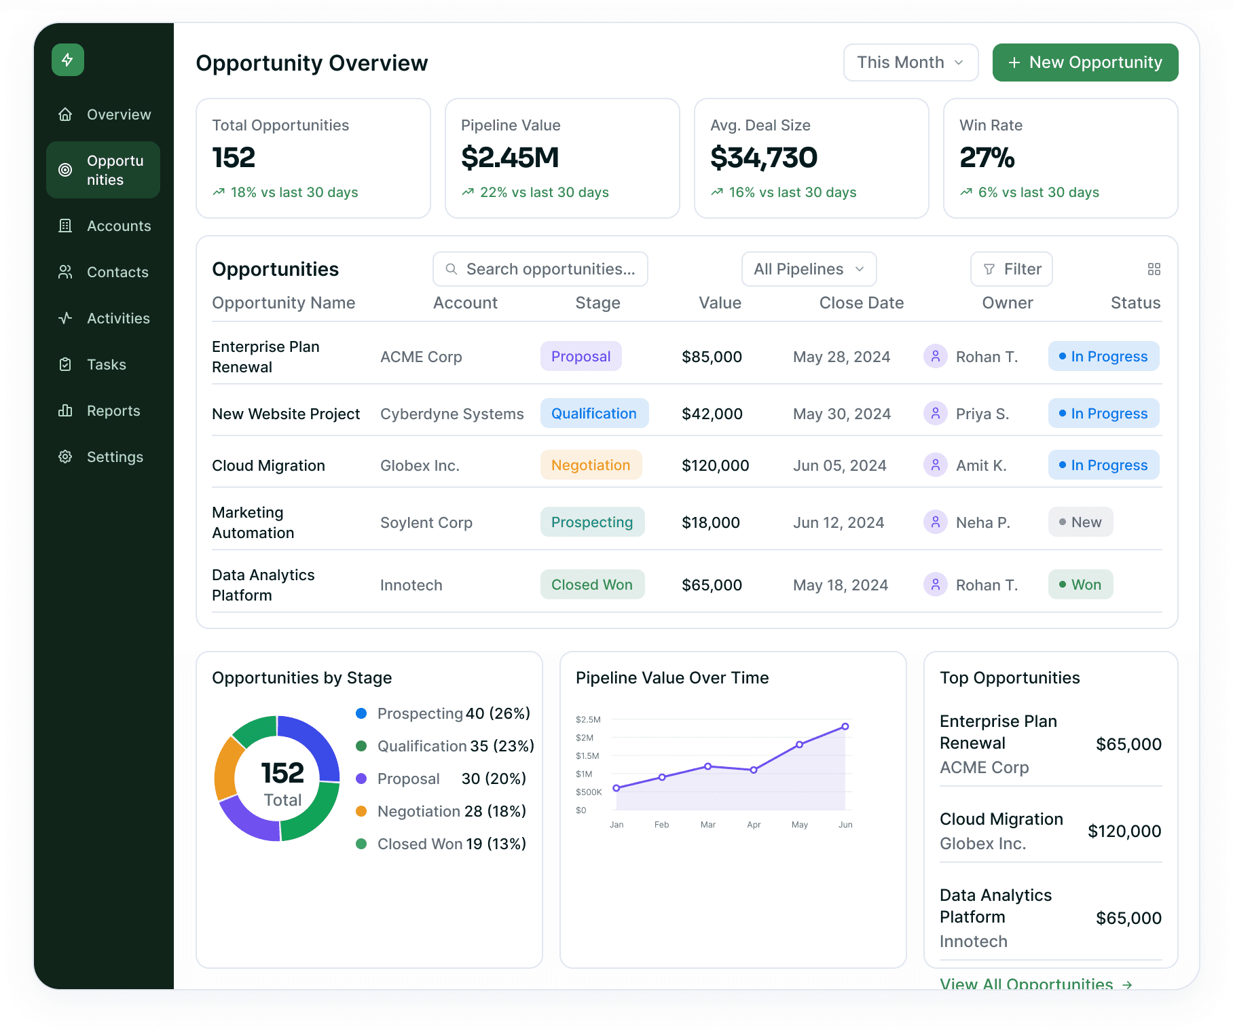The width and height of the screenshot is (1233, 1034).
Task: Click the Contacts people icon
Action: point(65,272)
